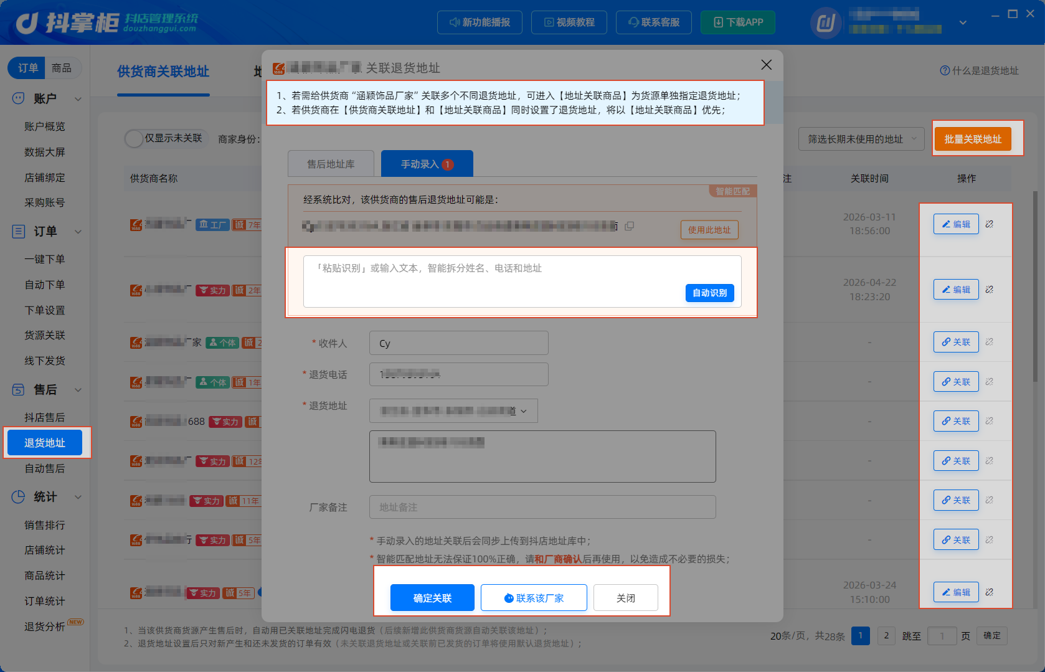The height and width of the screenshot is (672, 1045).
Task: Open 一键下单 in sidebar
Action: 45,259
